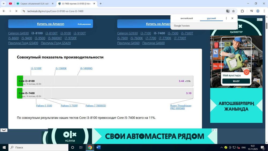
Task: Open the i5-9600KF link
Action: [55, 38]
